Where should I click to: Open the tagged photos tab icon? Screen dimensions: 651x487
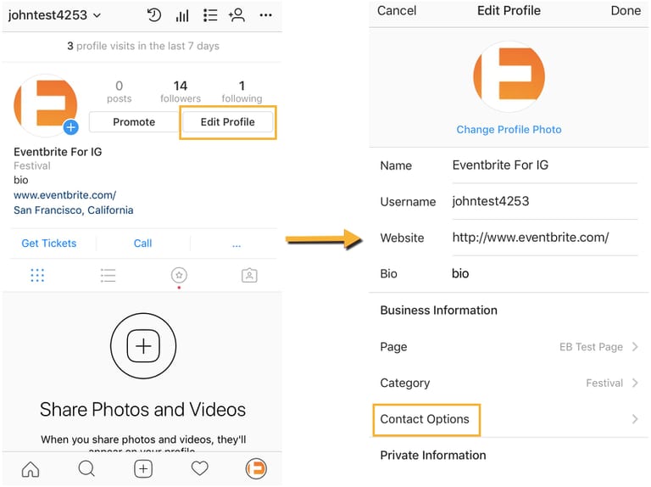pos(249,275)
